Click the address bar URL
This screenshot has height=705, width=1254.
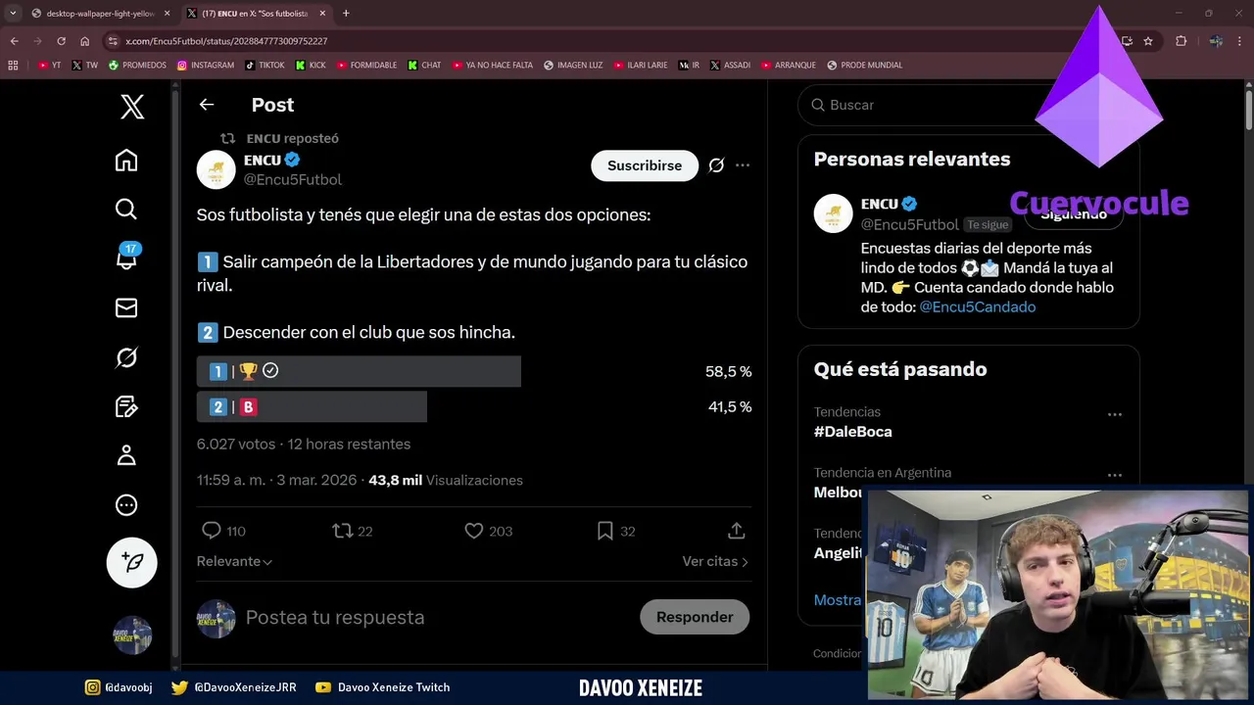tap(226, 41)
